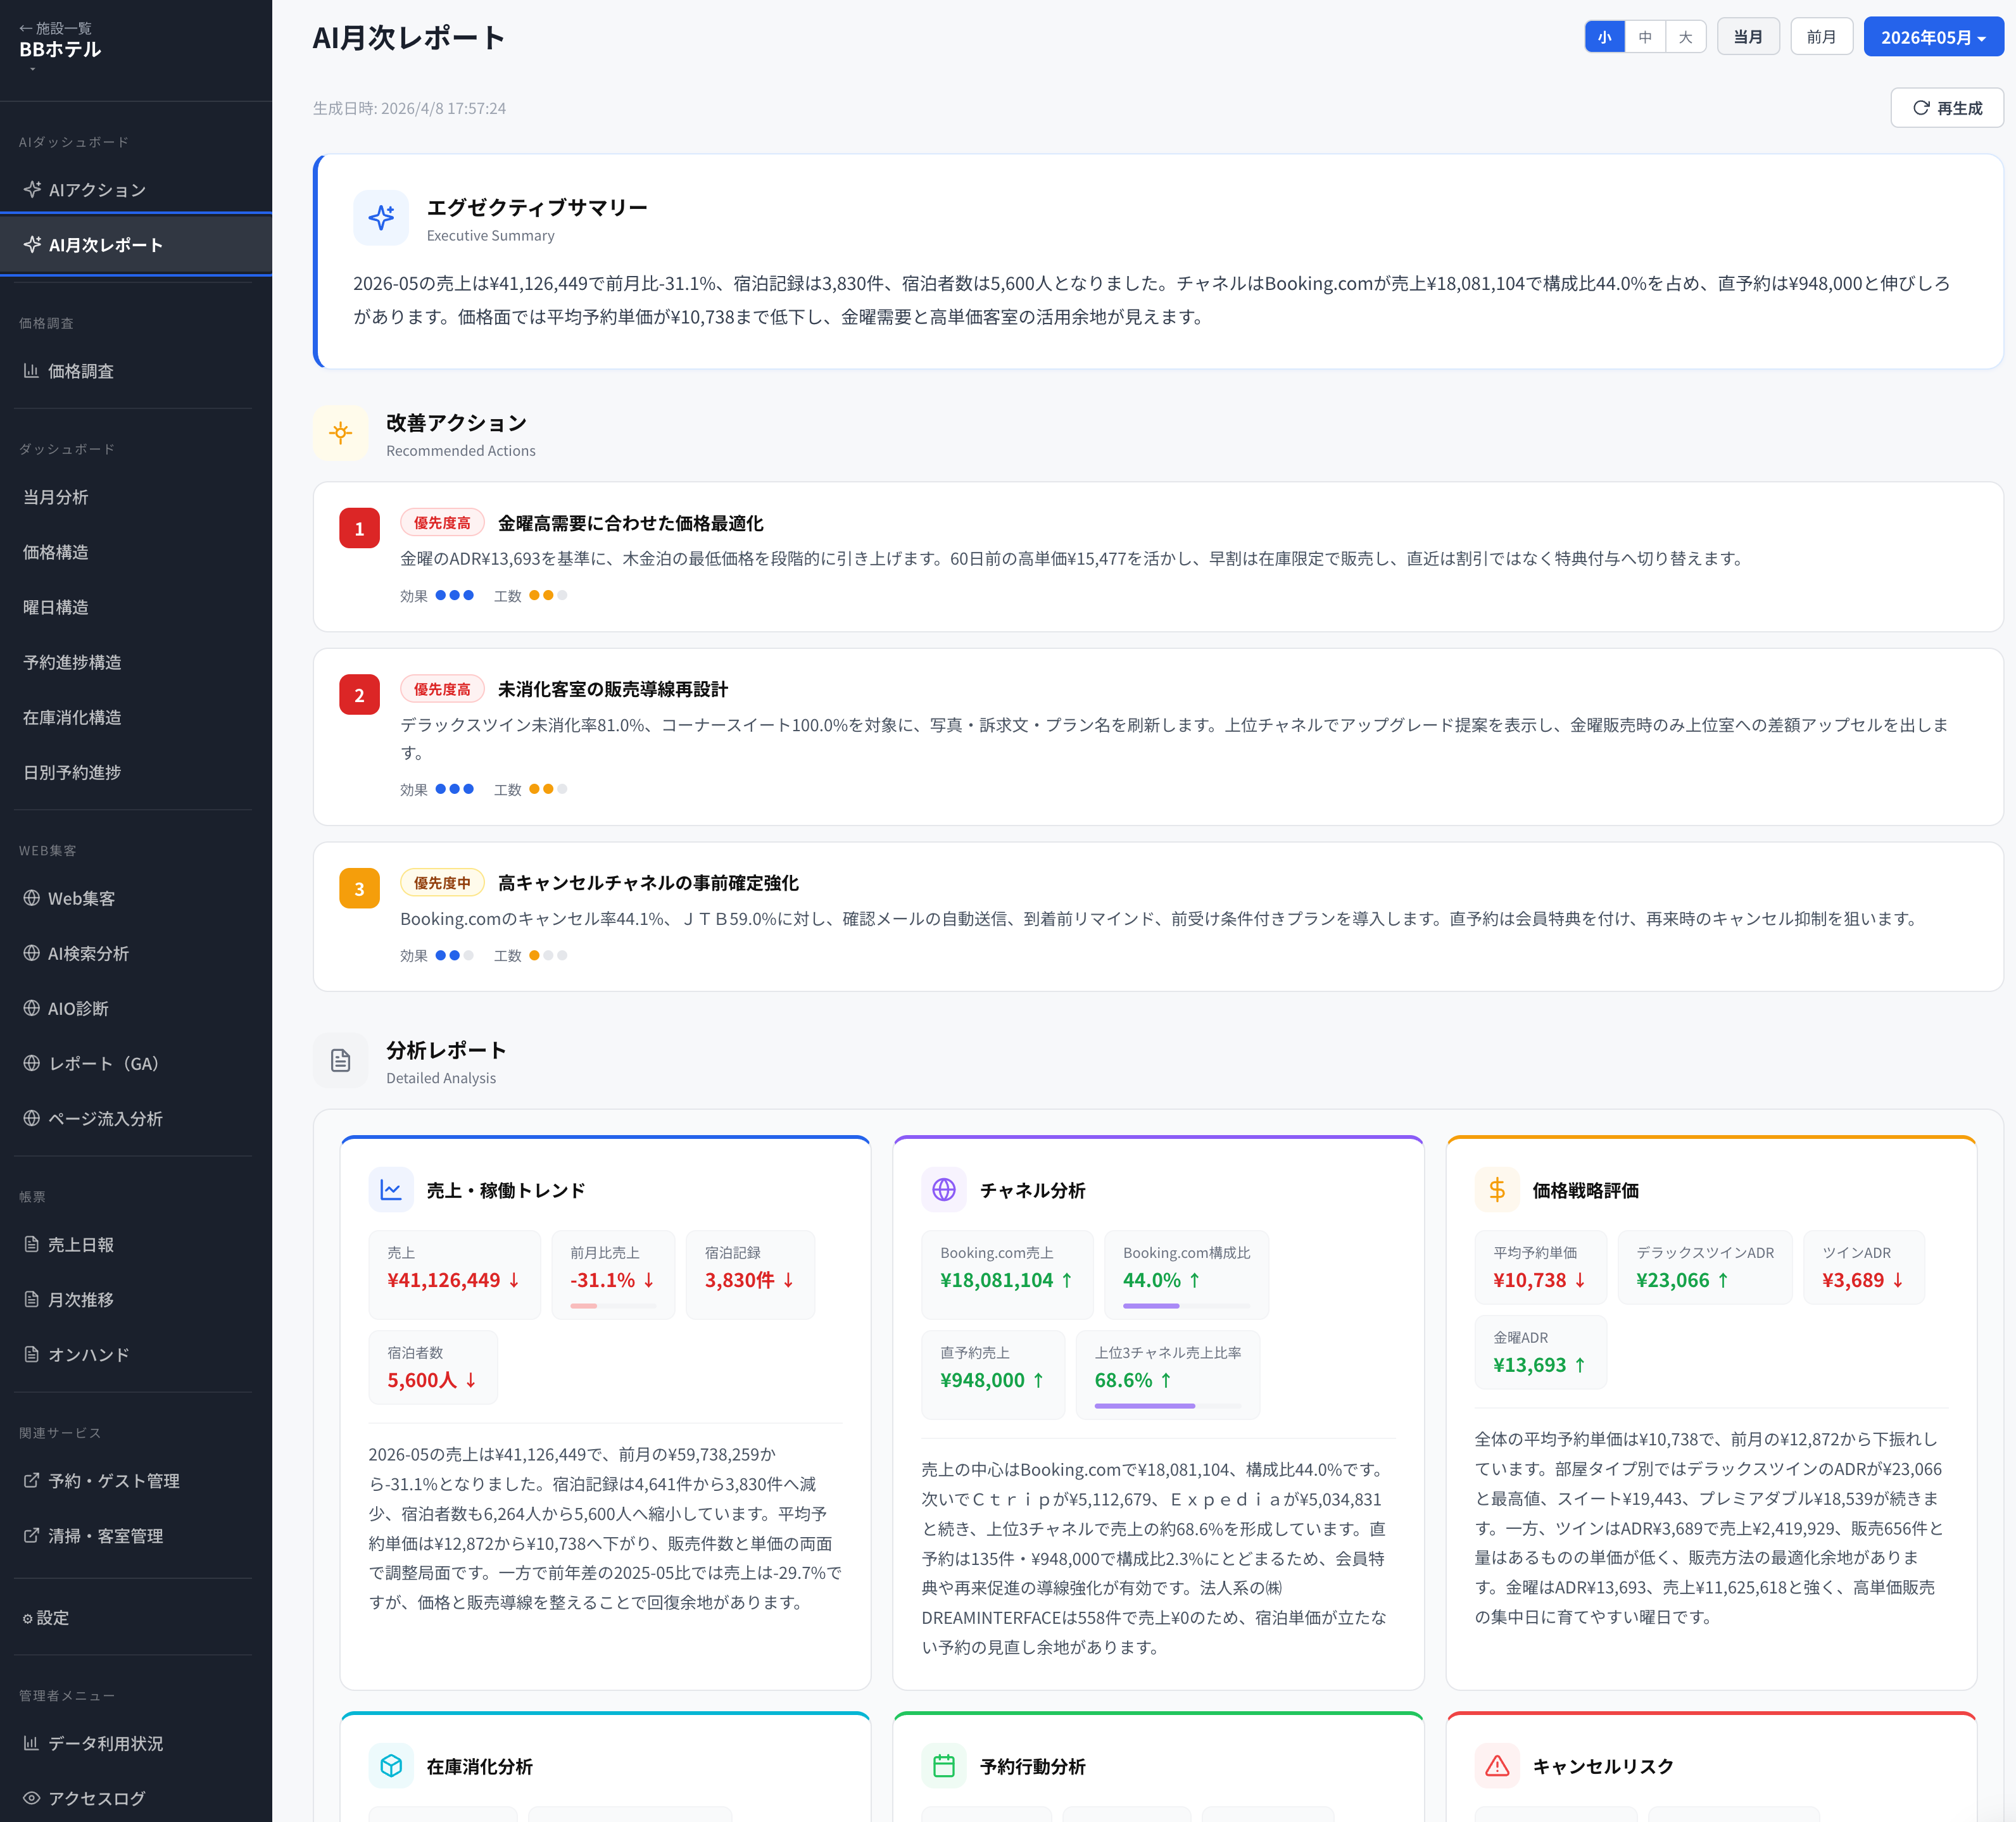The height and width of the screenshot is (1822, 2016).
Task: Select the 前月 period button
Action: pos(1821,37)
